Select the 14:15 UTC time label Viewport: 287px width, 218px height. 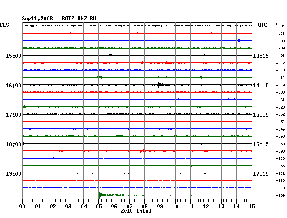(x=261, y=86)
